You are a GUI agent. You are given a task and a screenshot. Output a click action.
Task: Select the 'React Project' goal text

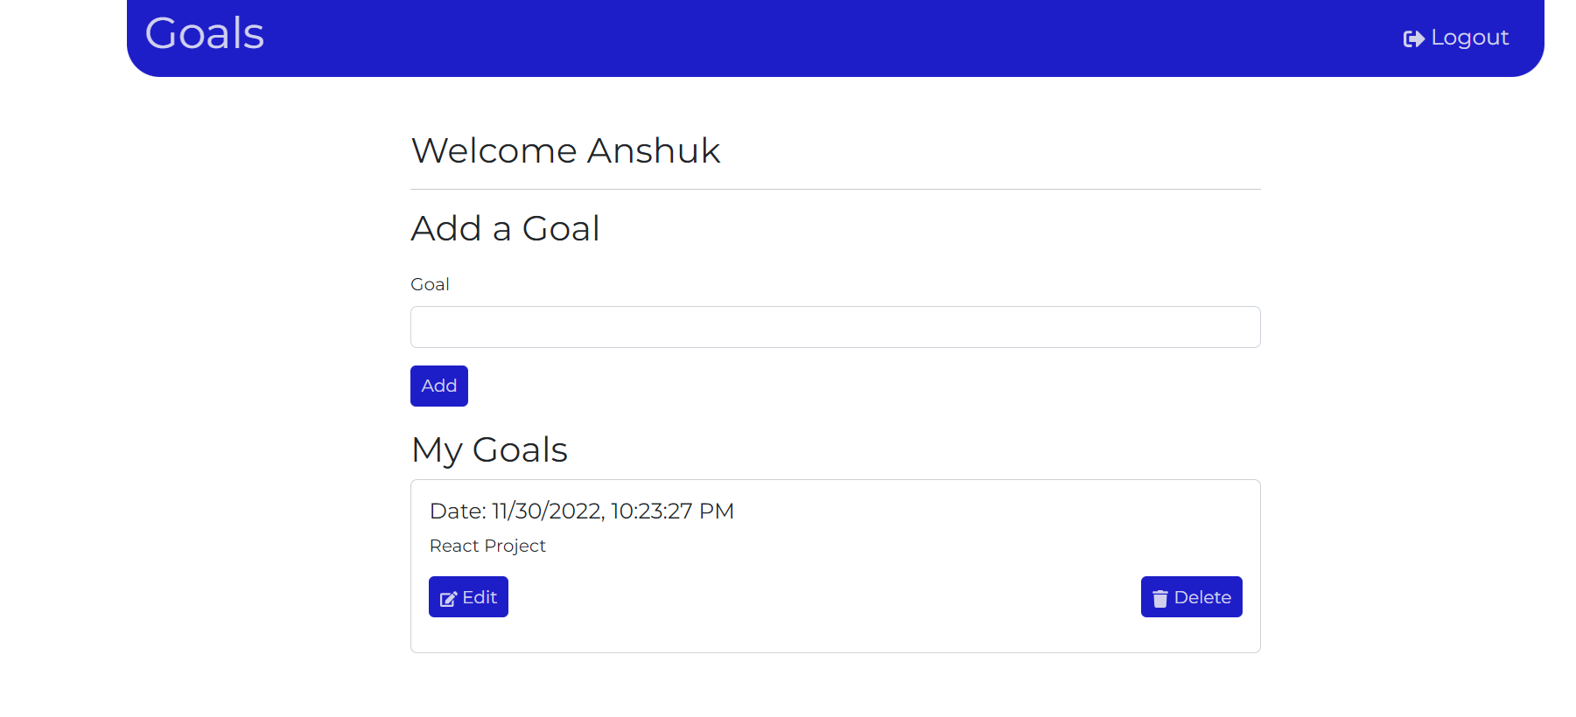487,546
